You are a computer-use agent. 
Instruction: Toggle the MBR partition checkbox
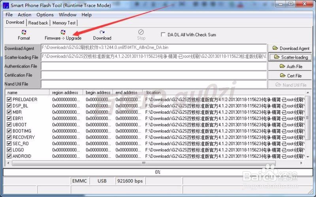(x=9, y=112)
